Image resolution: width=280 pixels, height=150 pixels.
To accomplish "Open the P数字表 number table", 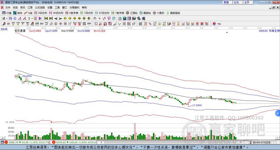I will click(72, 13).
